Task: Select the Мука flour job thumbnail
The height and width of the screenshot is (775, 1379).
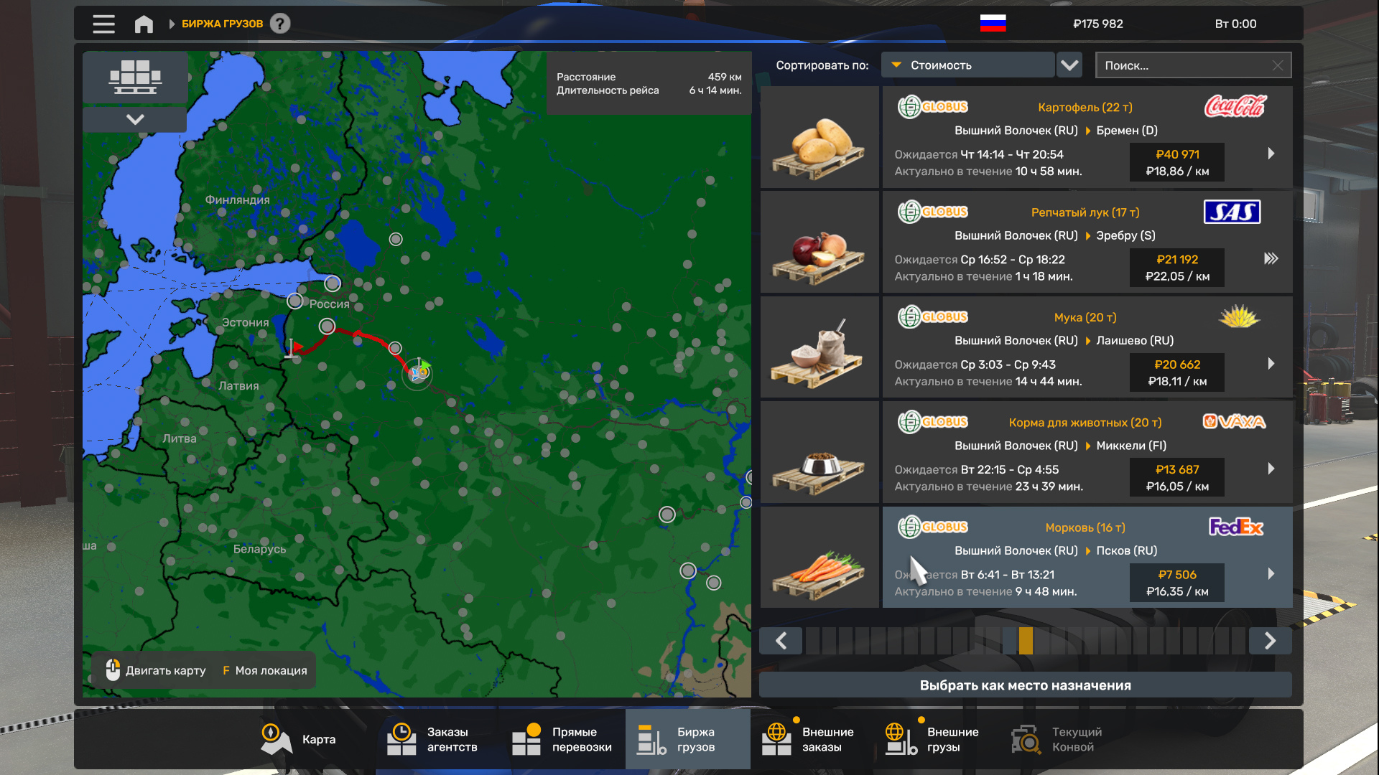Action: (819, 347)
